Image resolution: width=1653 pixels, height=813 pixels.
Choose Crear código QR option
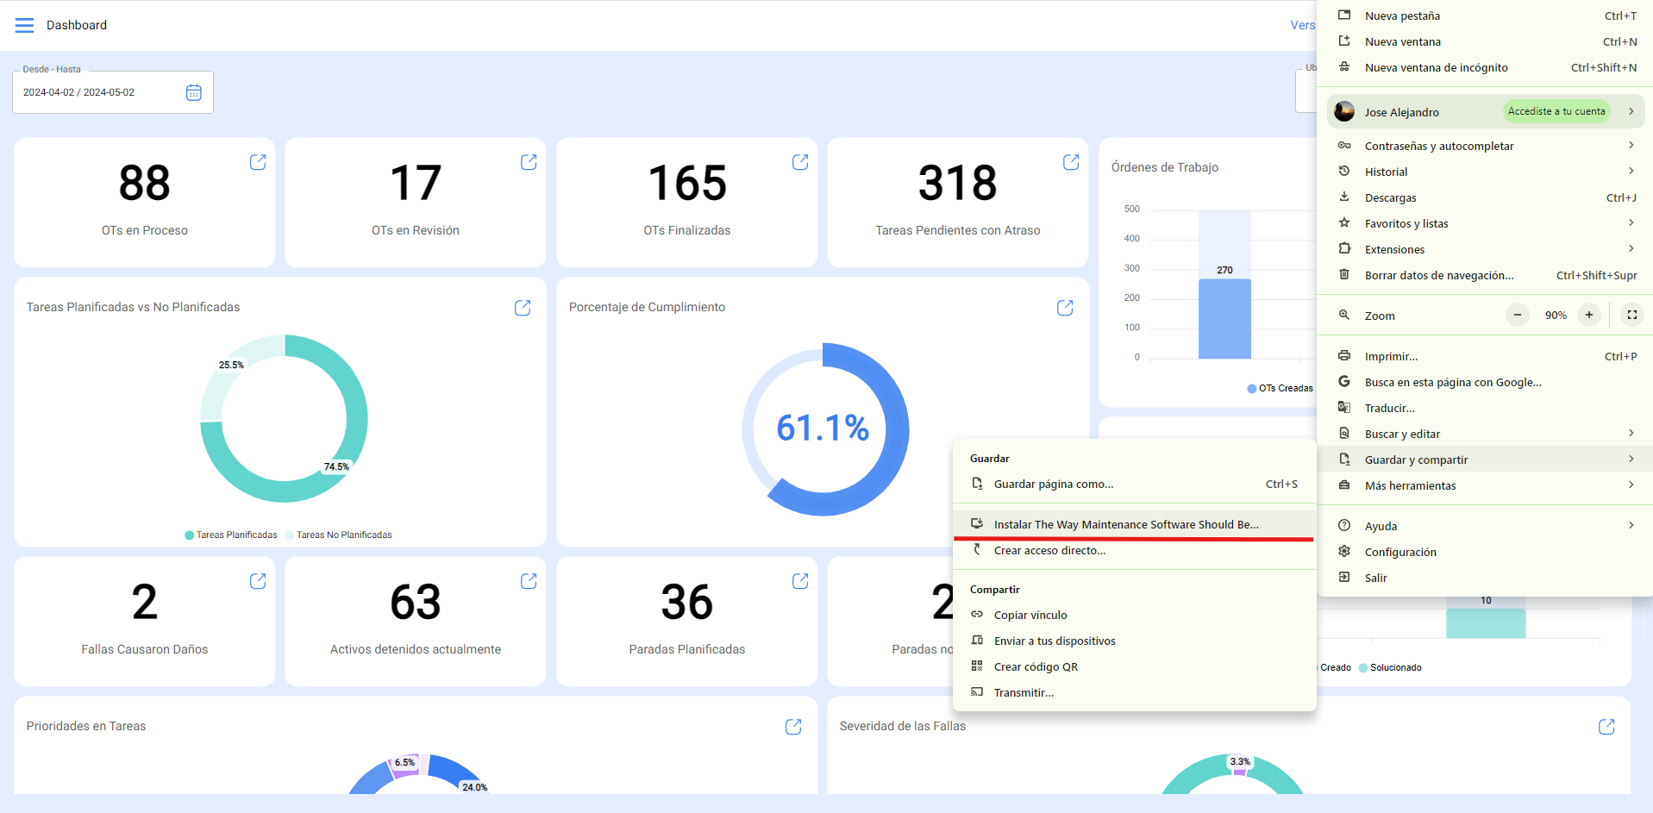click(1036, 666)
